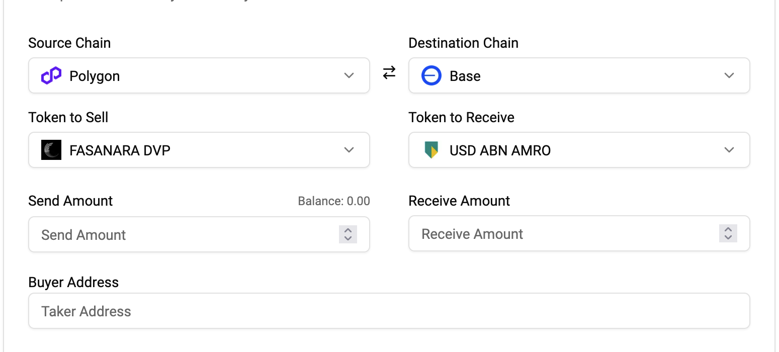Expand the chevron beside FASANARA DVP

(x=349, y=150)
